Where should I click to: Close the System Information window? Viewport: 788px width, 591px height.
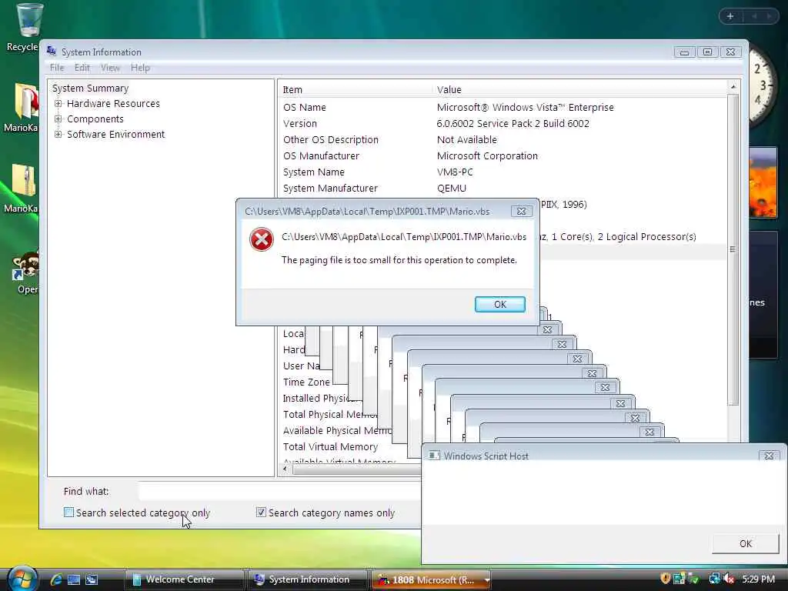(x=731, y=52)
